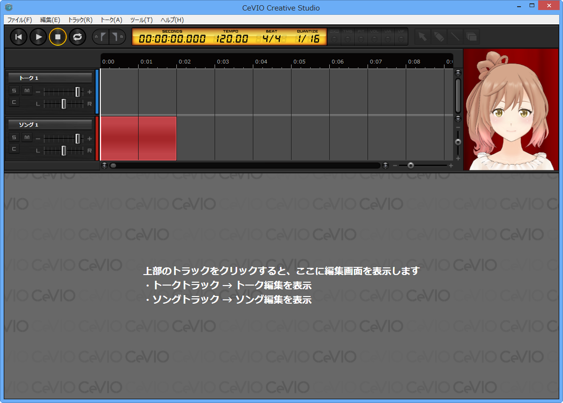
Task: Solo the トーク 1 track
Action: coord(14,91)
